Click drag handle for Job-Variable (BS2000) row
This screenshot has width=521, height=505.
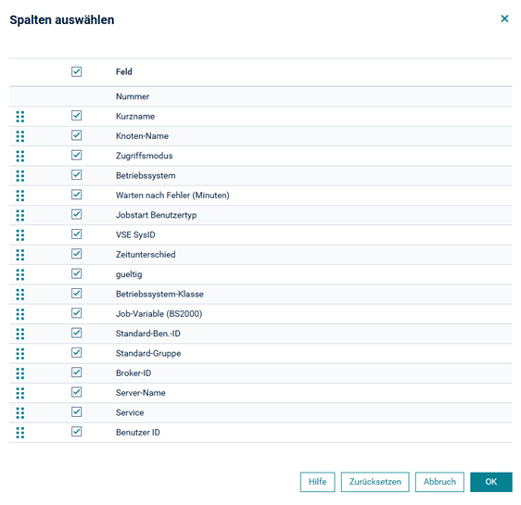point(20,314)
